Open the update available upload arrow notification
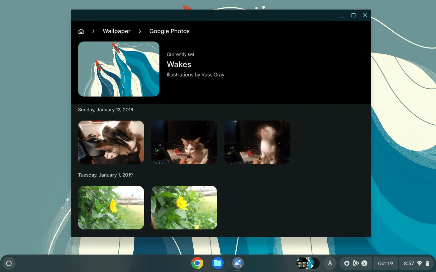Viewport: 436px width, 272px height. (x=347, y=263)
